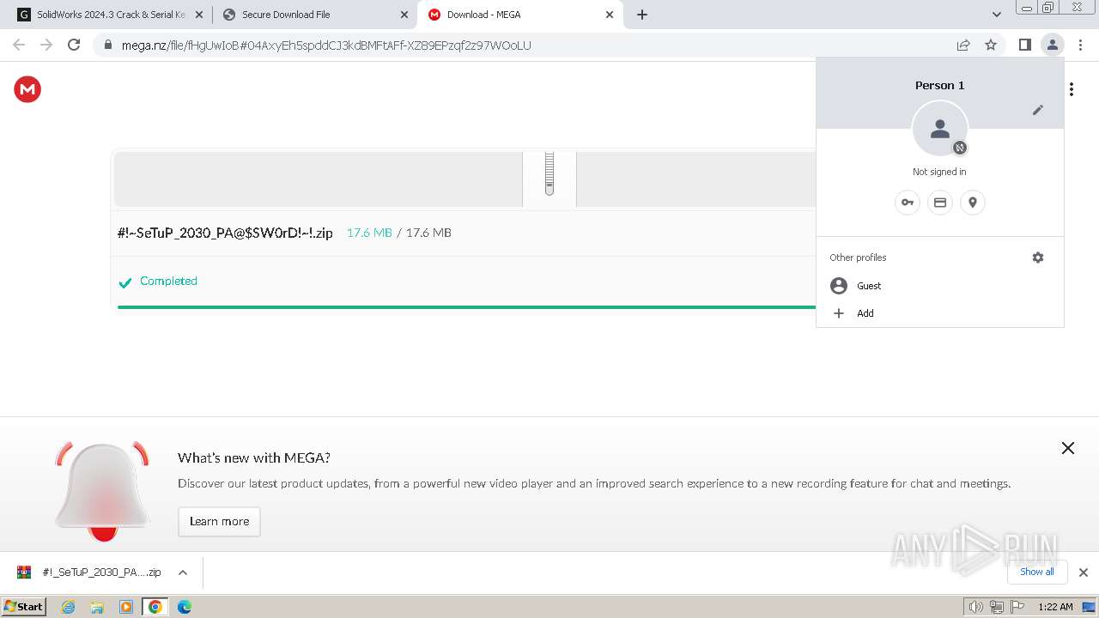Close the Secure Download File tab
This screenshot has height=618, width=1099.
tap(404, 15)
